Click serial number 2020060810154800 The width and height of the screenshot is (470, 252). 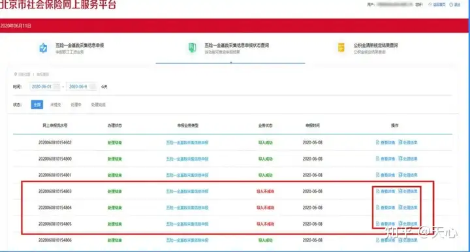pyautogui.click(x=55, y=159)
